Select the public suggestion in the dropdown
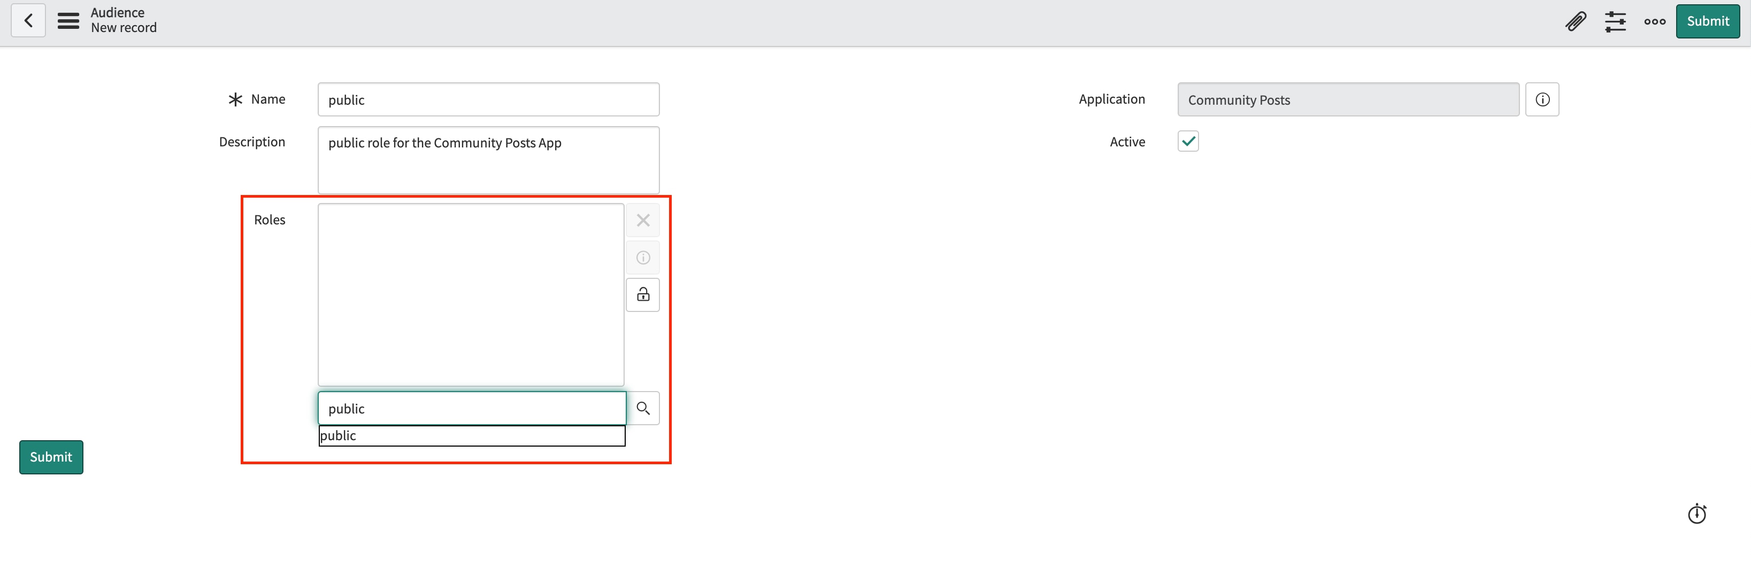 pyautogui.click(x=472, y=435)
